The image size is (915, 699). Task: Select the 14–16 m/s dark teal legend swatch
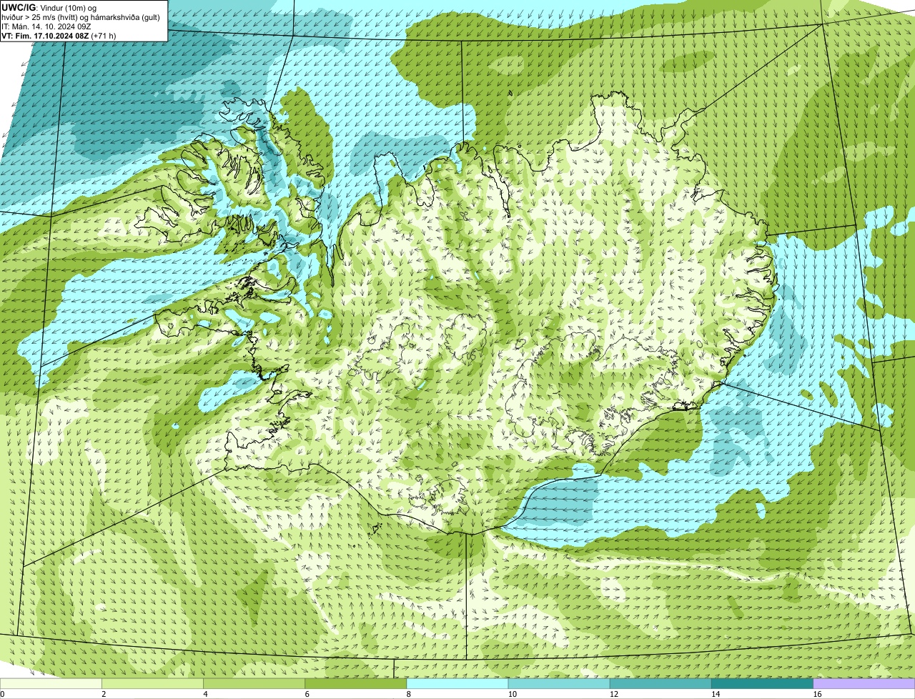click(762, 684)
